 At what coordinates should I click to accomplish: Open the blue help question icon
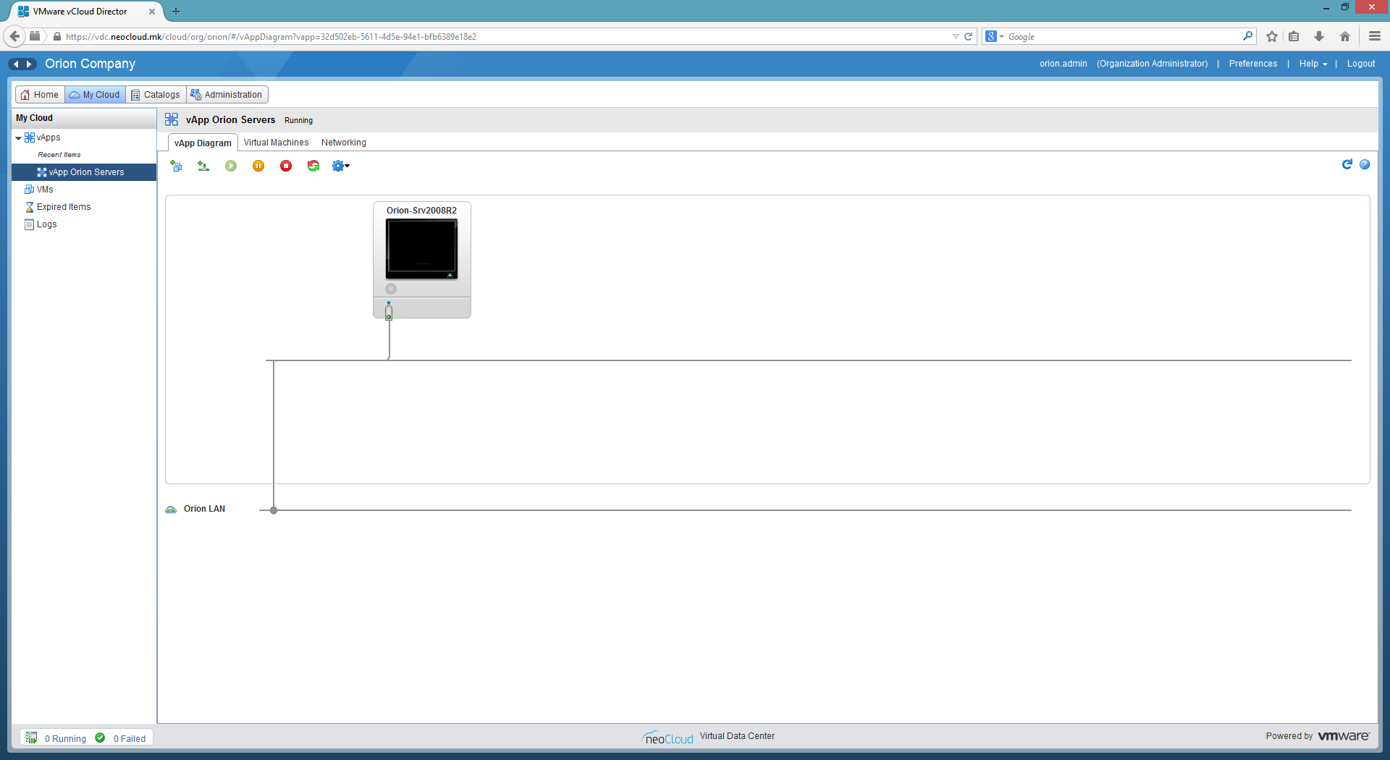click(x=1365, y=164)
